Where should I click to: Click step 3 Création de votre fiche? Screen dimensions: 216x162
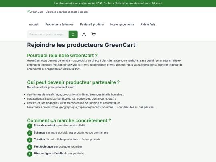(x=67, y=140)
